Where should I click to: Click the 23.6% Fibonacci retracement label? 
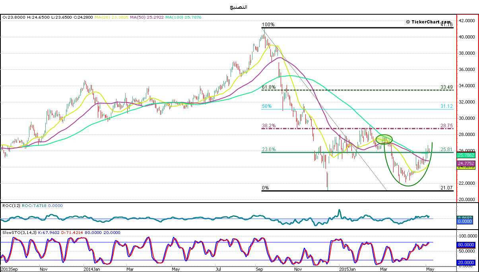point(268,149)
